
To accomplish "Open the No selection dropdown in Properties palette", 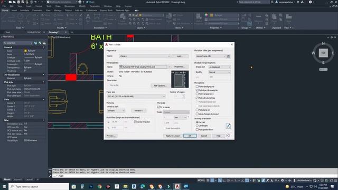I will [18, 43].
